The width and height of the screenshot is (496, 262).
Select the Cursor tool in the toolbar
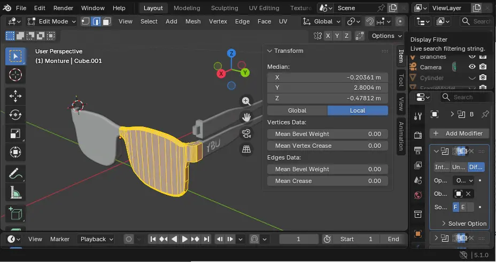[15, 75]
